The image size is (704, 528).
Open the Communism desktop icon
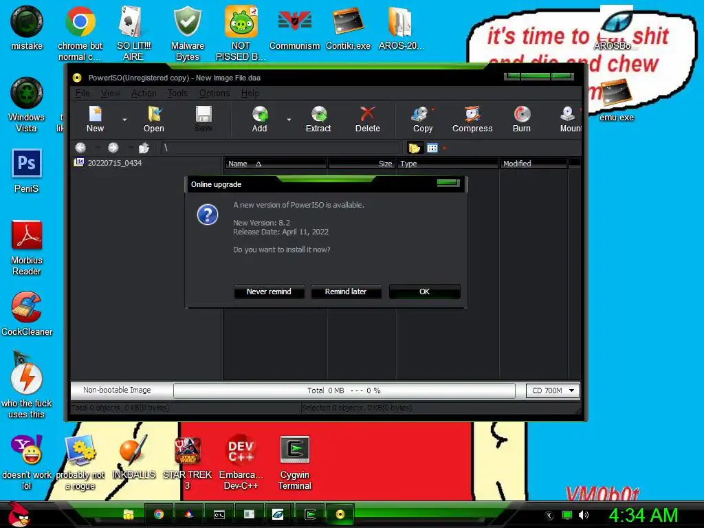point(294,28)
